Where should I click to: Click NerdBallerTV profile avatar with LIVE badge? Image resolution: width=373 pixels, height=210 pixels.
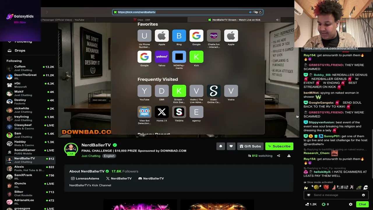(71, 149)
